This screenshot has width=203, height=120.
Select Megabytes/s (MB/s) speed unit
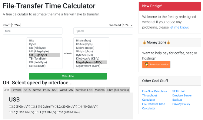pyautogui.click(x=91, y=62)
